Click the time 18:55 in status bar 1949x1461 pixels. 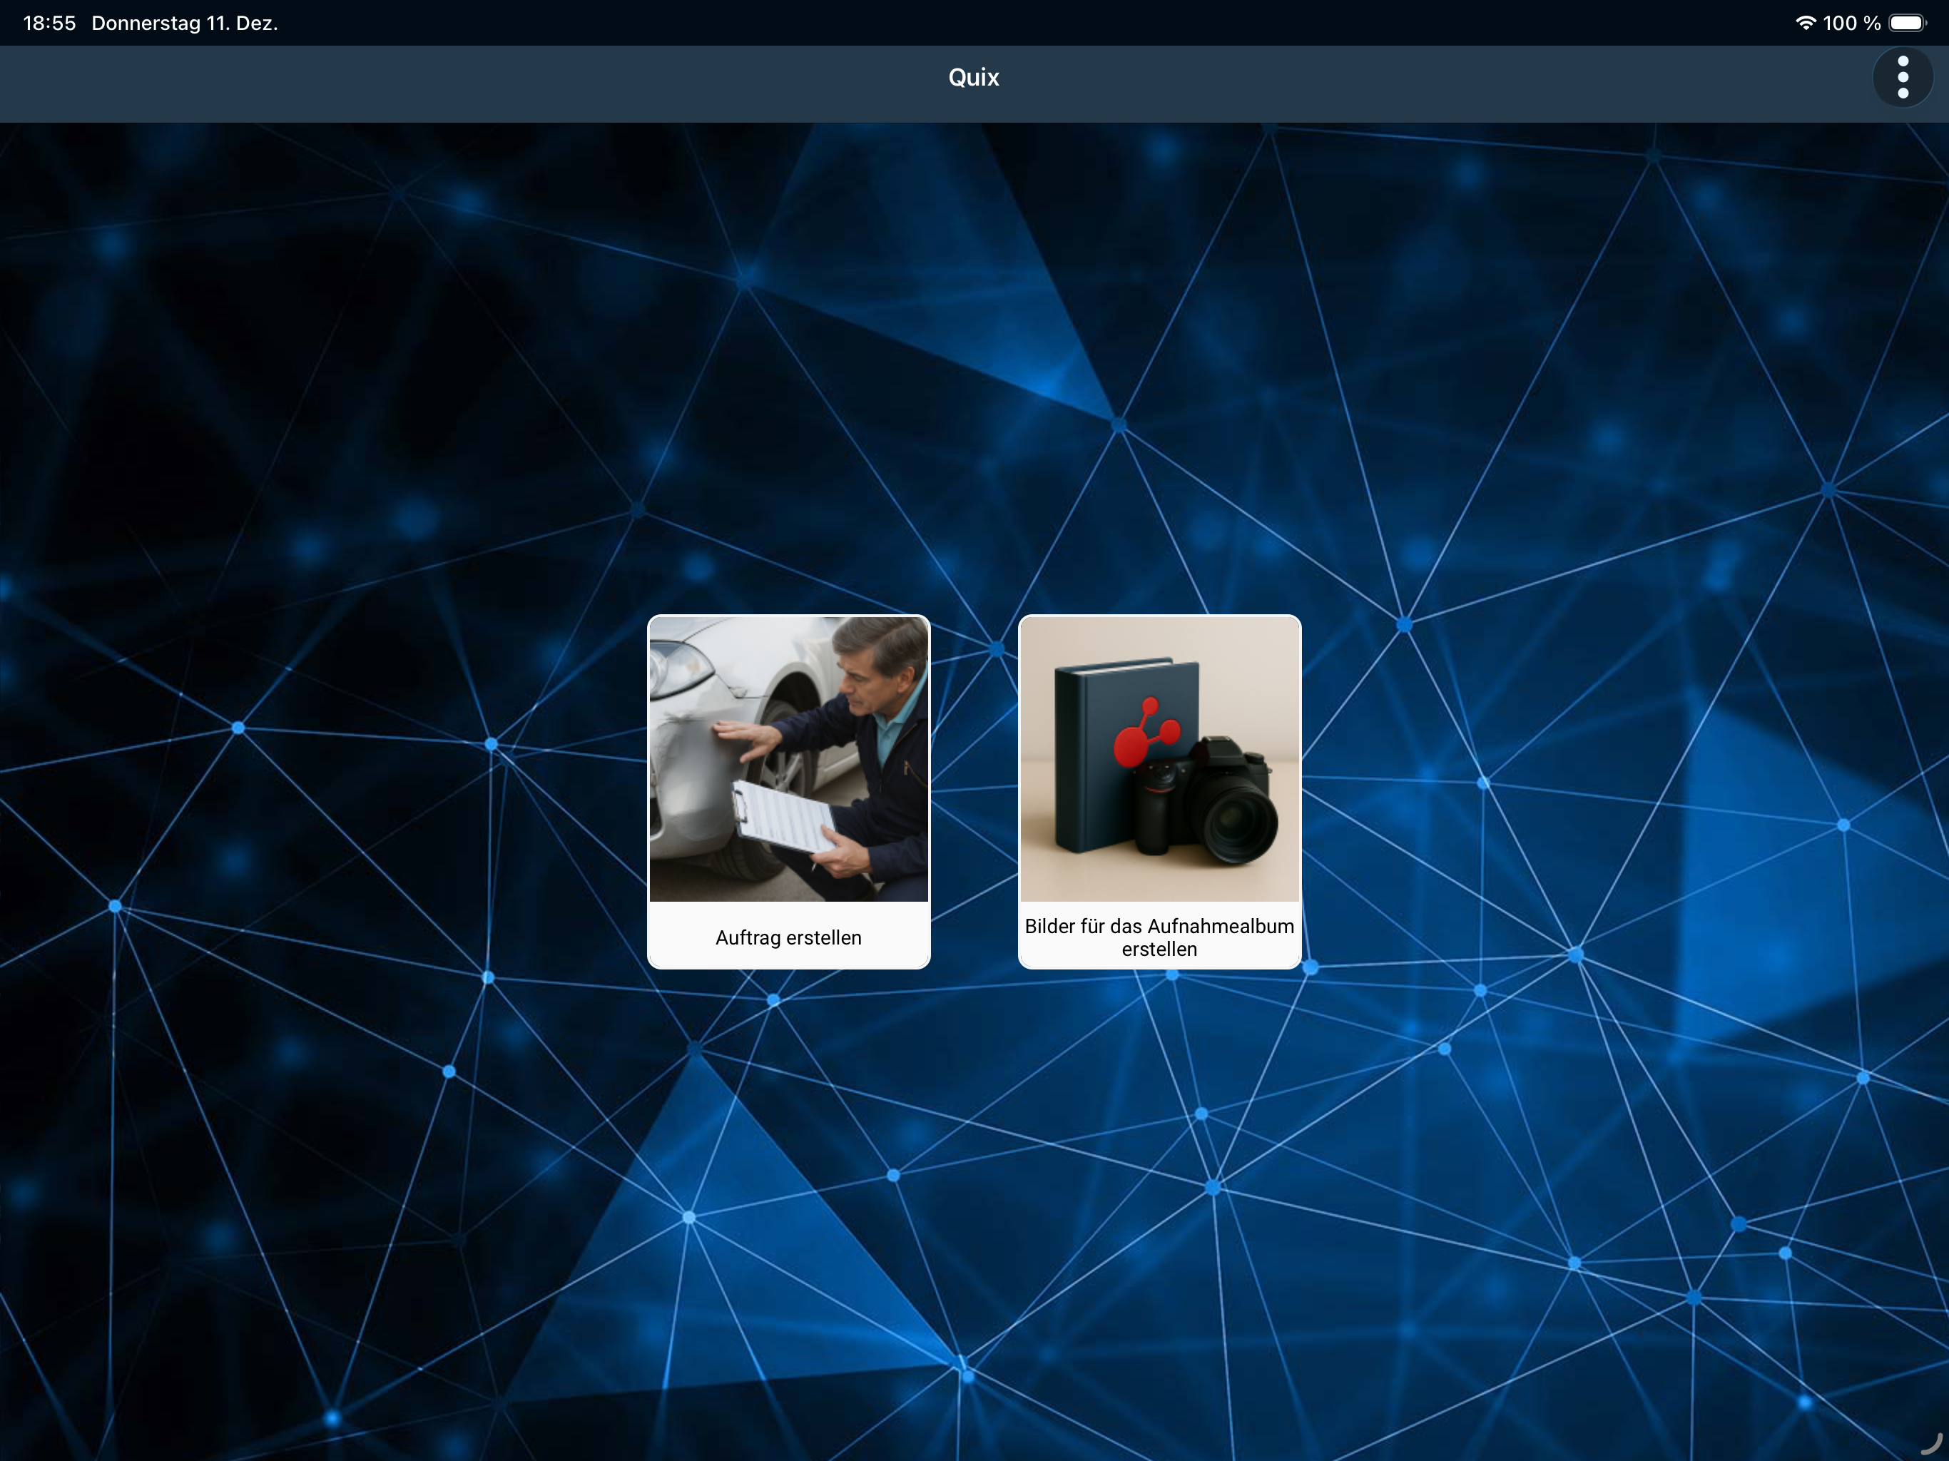[49, 23]
